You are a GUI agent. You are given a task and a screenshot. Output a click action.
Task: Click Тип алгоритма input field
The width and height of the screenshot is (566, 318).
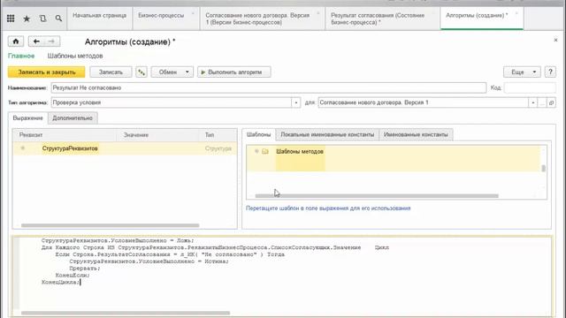tap(171, 102)
